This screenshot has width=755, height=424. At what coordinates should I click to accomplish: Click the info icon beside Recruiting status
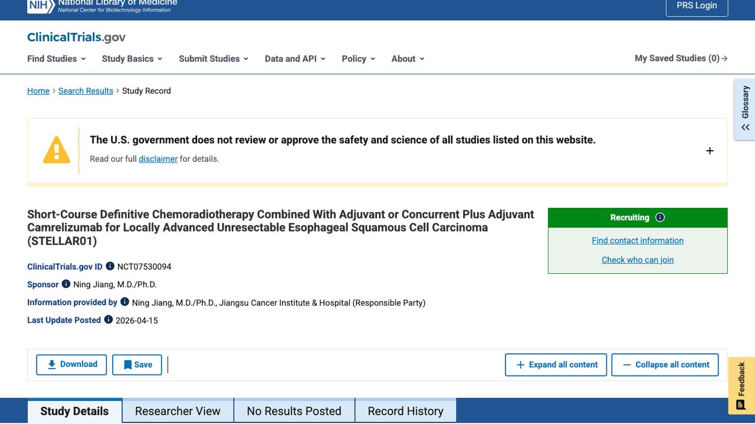(x=660, y=217)
